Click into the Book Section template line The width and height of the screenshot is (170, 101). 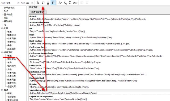[x=80, y=44]
